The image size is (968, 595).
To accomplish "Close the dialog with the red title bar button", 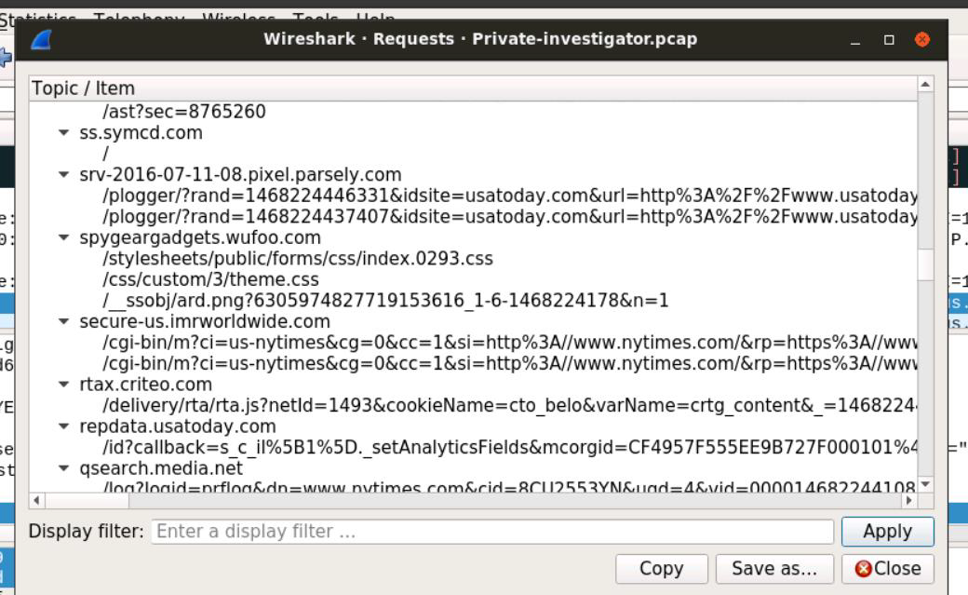I will click(x=922, y=40).
